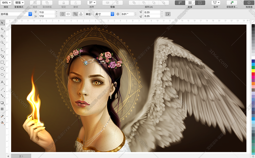This screenshot has height=158, width=255.
Task: Select the Rectangle tool
Action: point(2,62)
